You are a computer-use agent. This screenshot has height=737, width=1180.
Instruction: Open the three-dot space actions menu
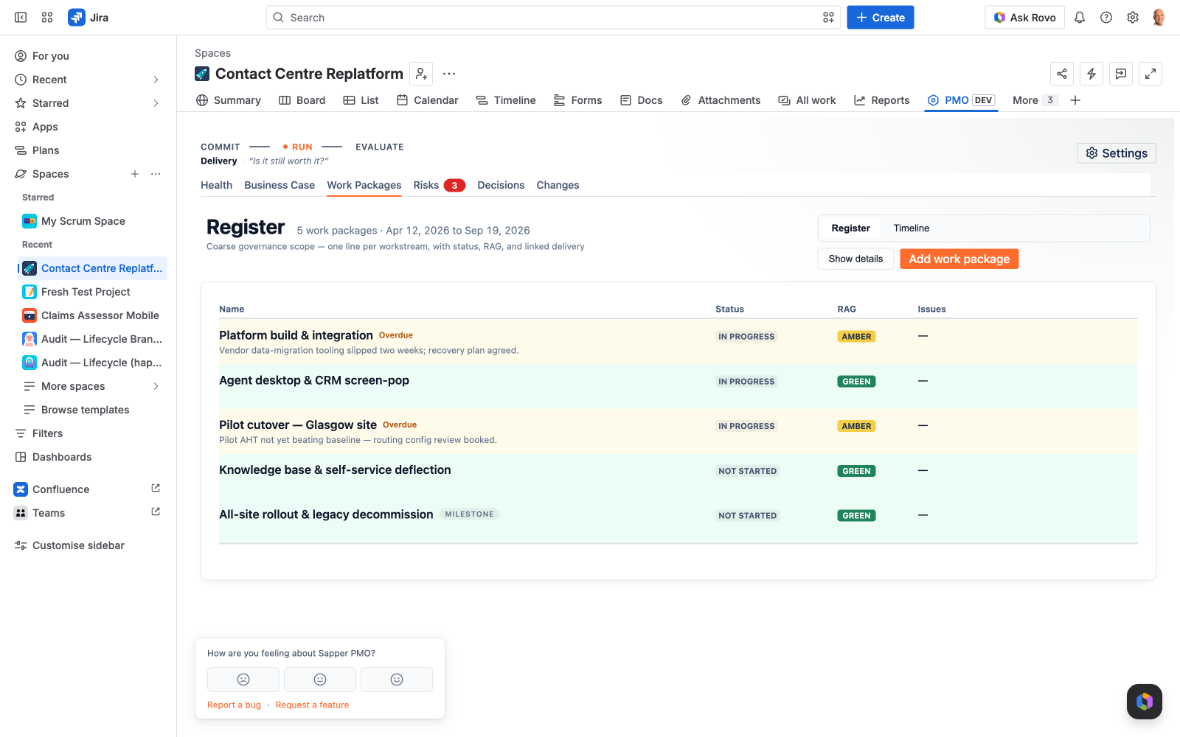[x=449, y=74]
